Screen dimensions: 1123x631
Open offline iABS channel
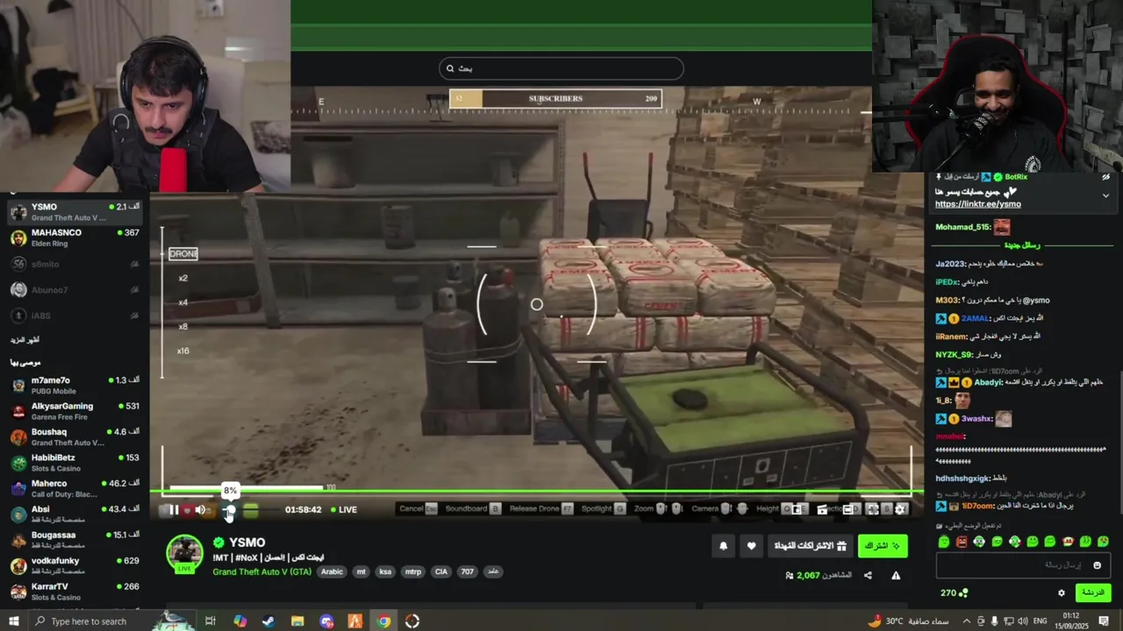[75, 315]
